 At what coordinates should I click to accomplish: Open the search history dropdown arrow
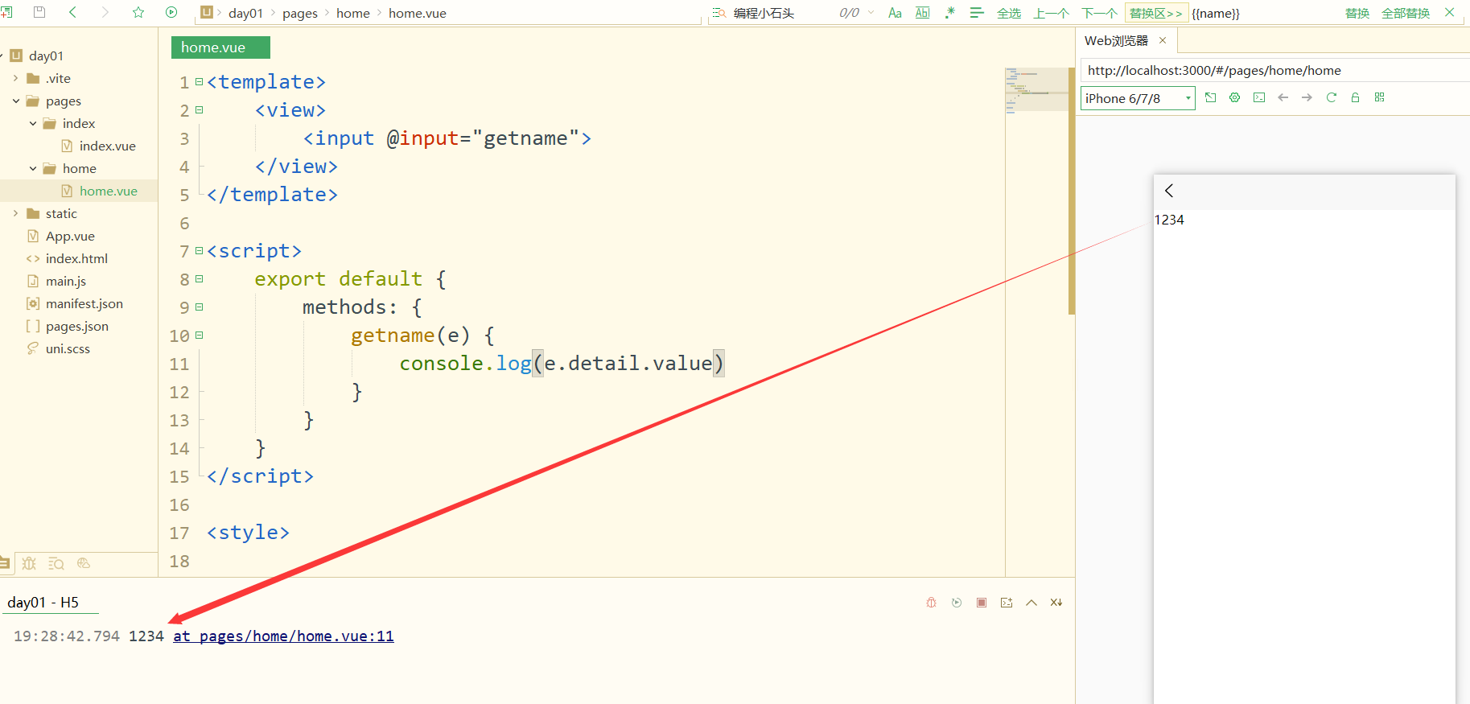pos(871,13)
